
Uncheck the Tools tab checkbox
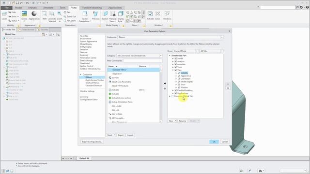[175, 67]
